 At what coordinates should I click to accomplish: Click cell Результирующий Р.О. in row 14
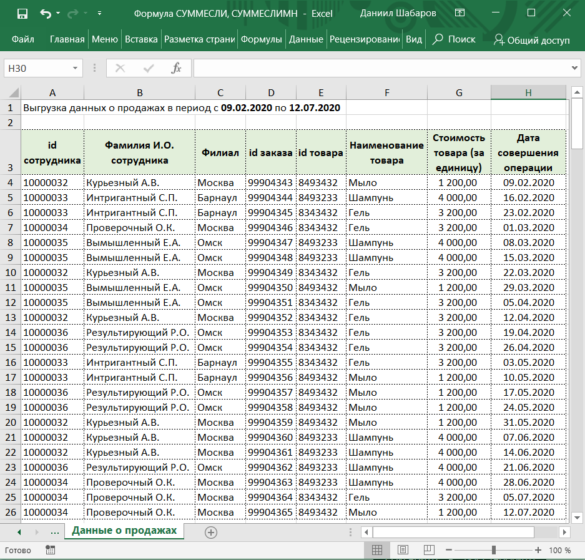click(139, 332)
